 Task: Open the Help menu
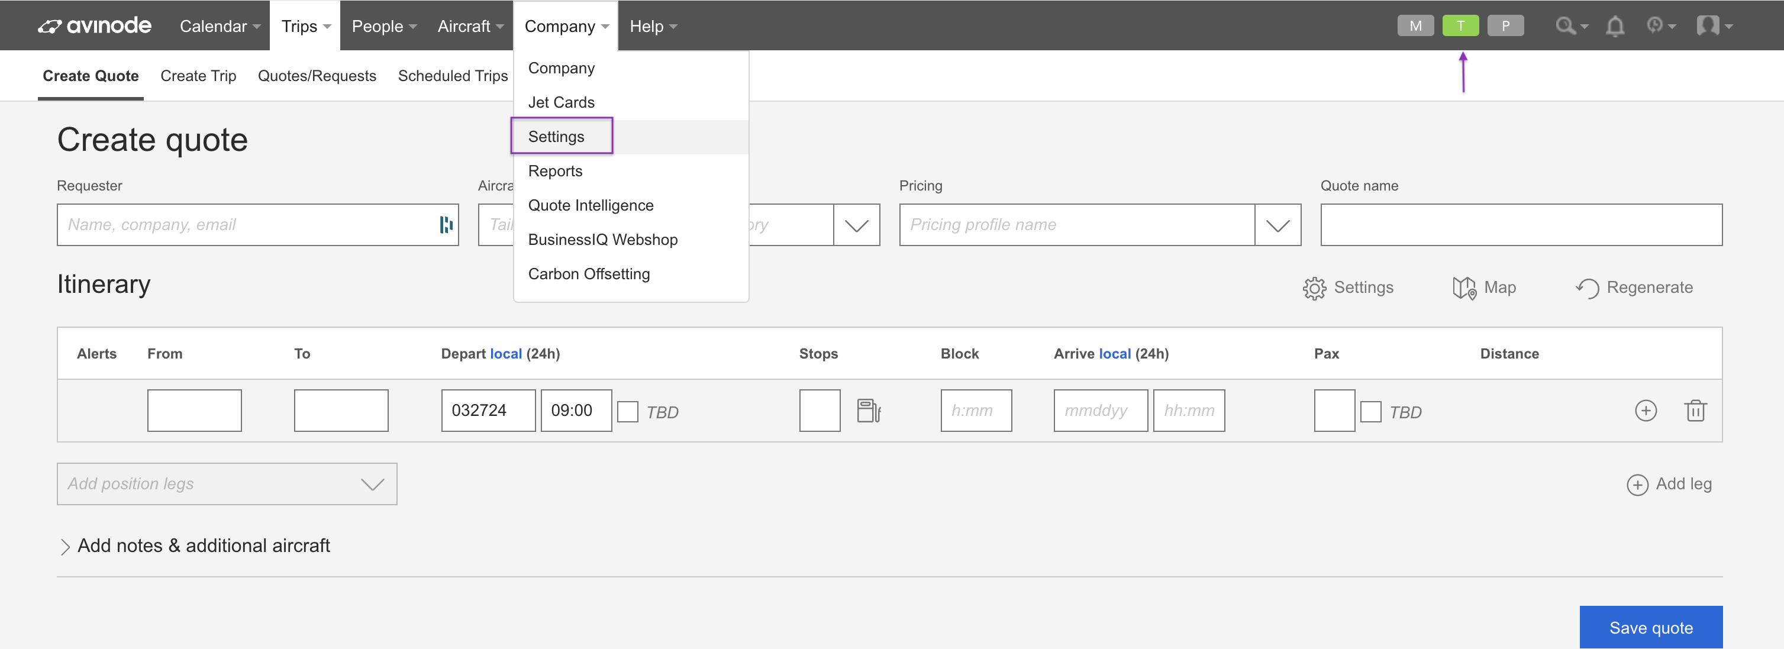click(x=653, y=25)
